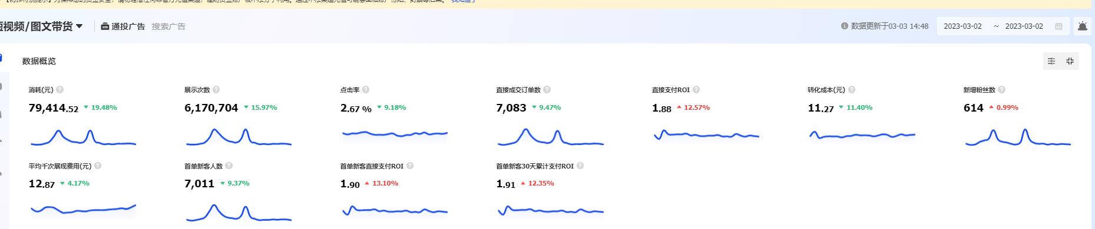Click the end date field
The width and height of the screenshot is (1095, 229).
pyautogui.click(x=1024, y=26)
